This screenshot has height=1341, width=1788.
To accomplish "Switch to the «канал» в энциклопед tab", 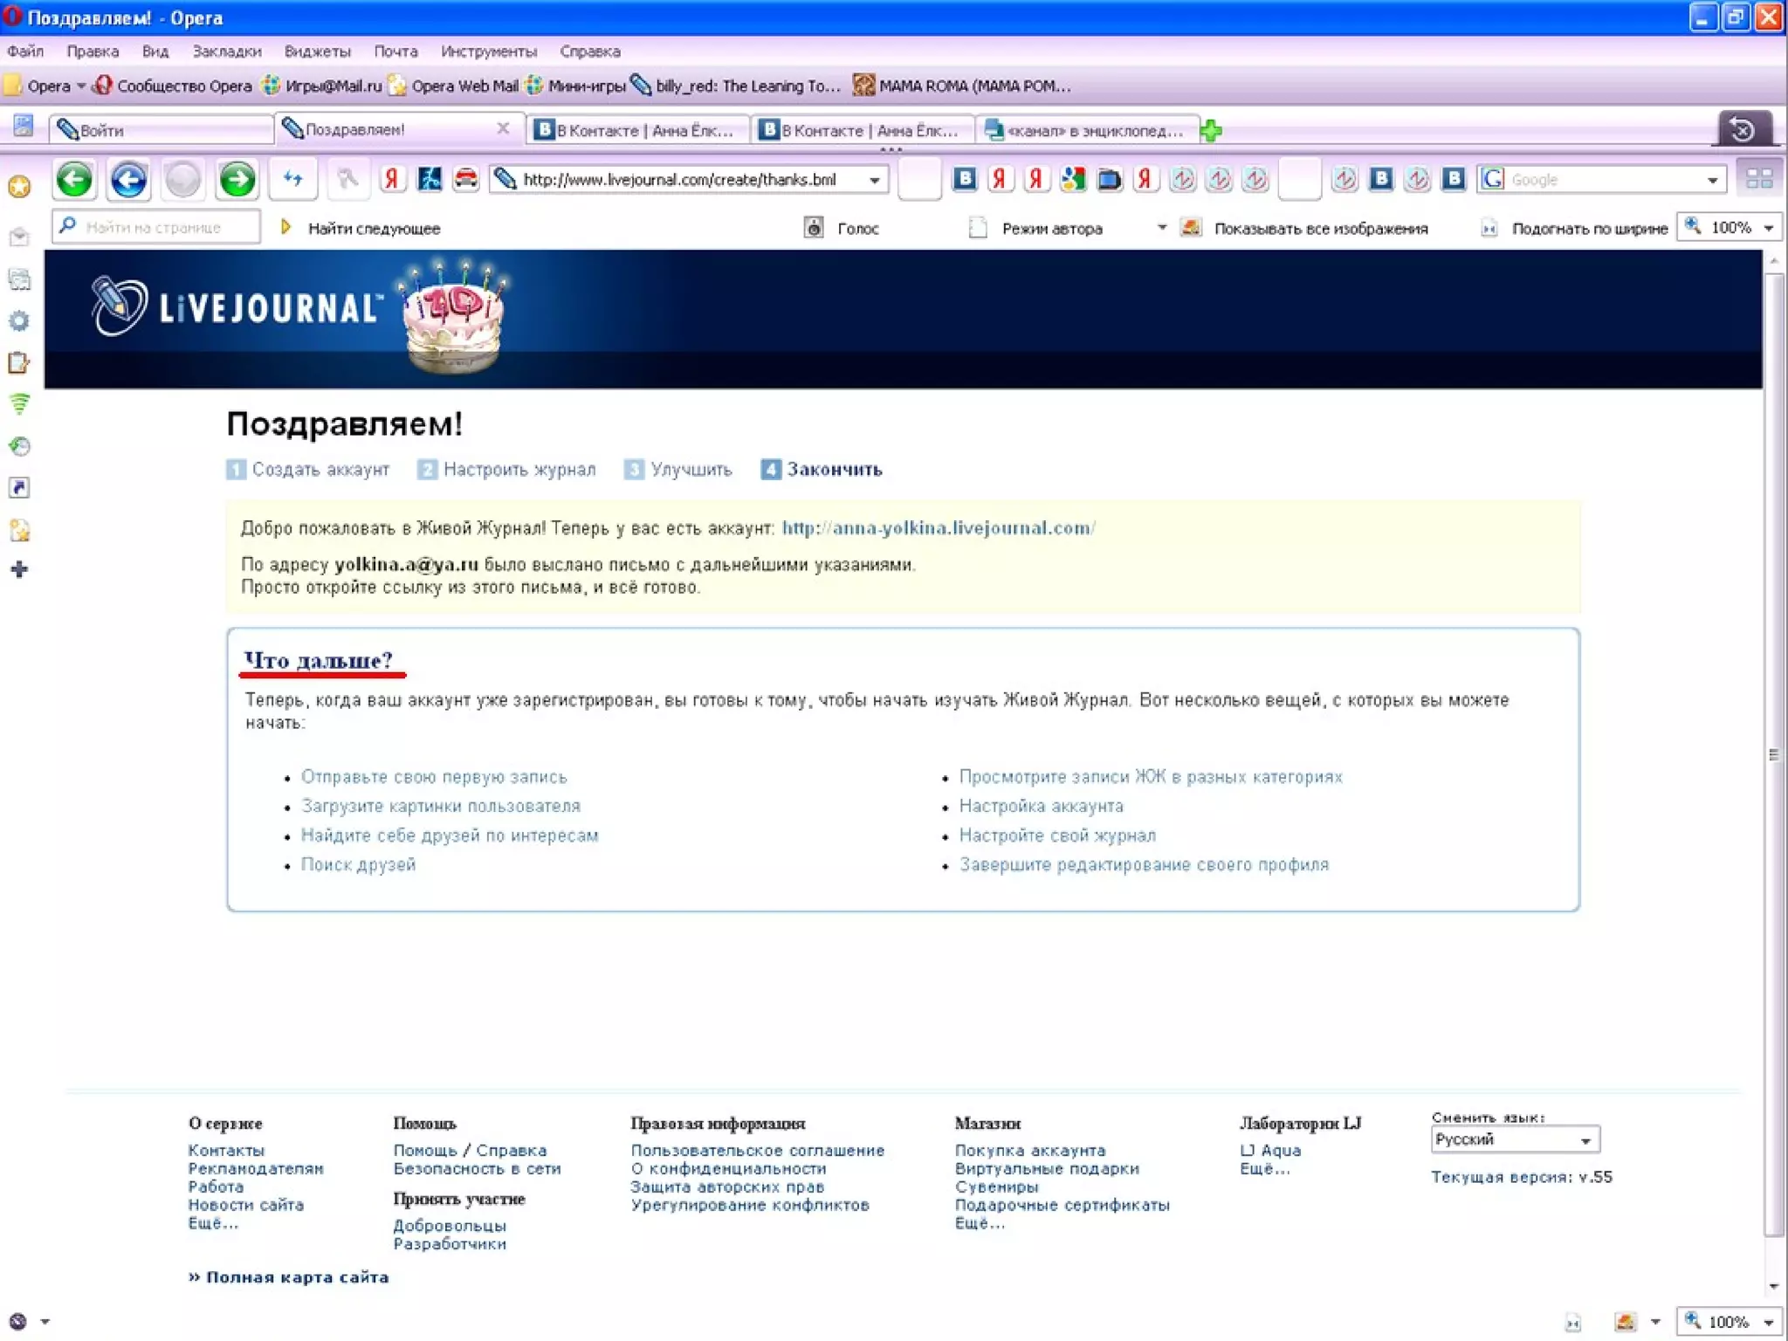I will tap(1085, 131).
